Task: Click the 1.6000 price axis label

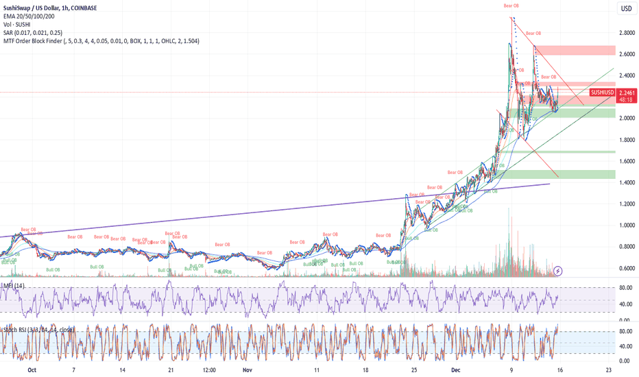Action: tap(627, 161)
